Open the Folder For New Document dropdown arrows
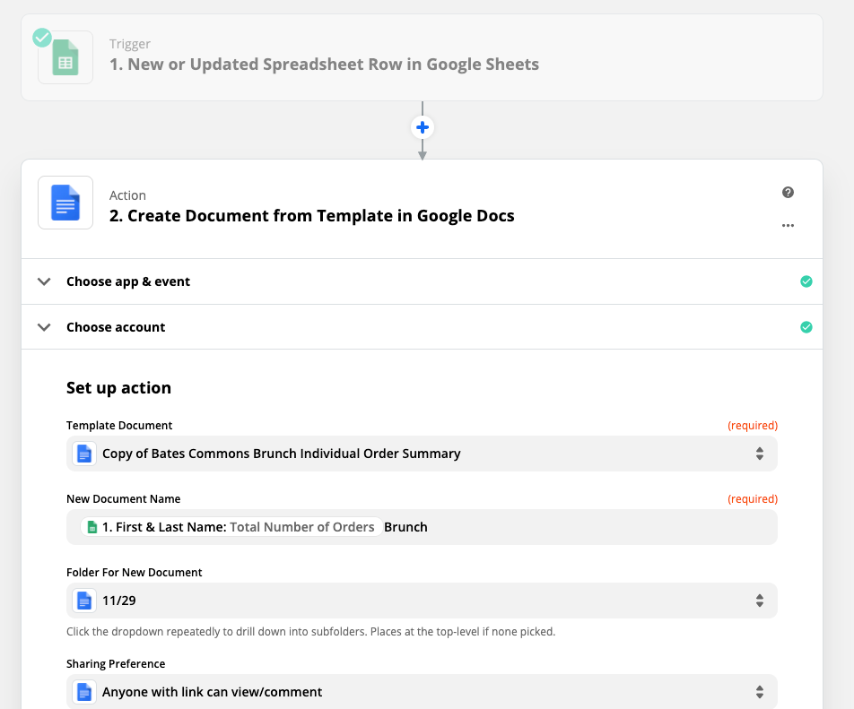This screenshot has height=709, width=854. coord(759,601)
